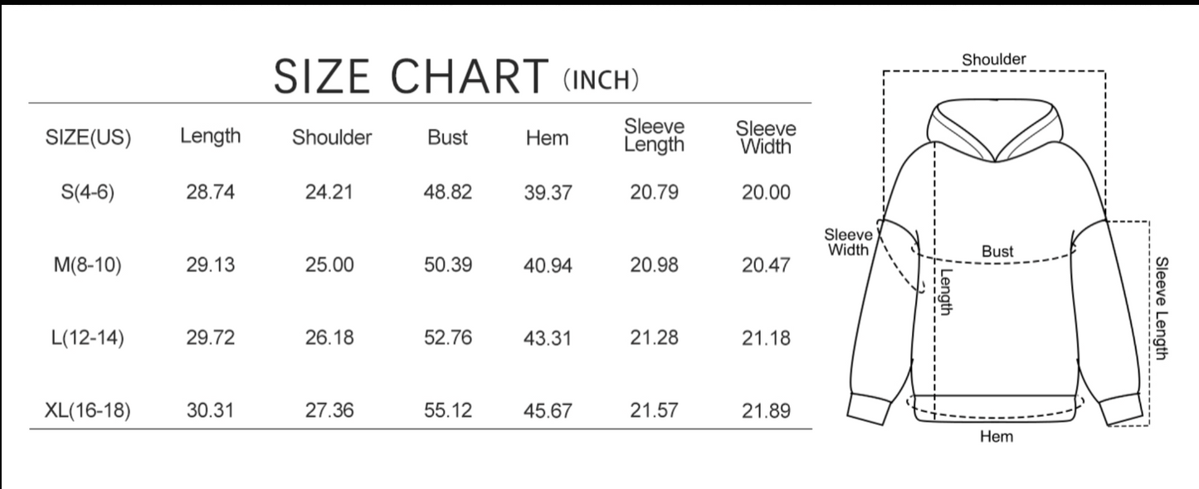Image resolution: width=1199 pixels, height=489 pixels.
Task: Click the Hem column header
Action: coord(548,138)
